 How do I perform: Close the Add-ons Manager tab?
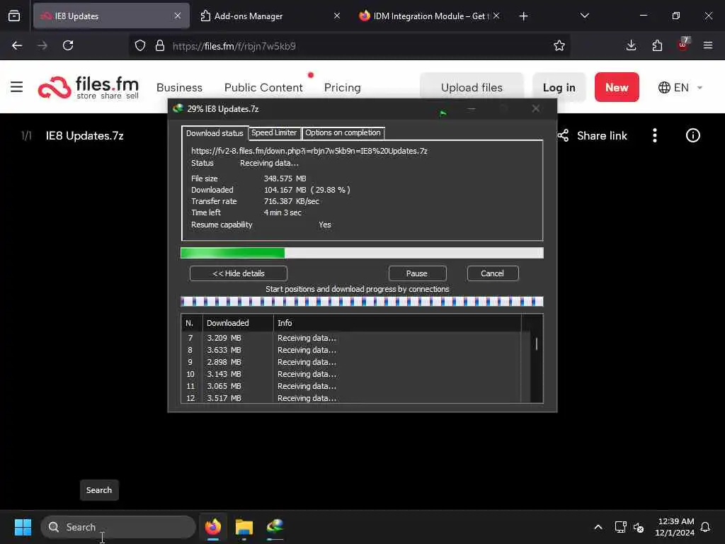[337, 16]
